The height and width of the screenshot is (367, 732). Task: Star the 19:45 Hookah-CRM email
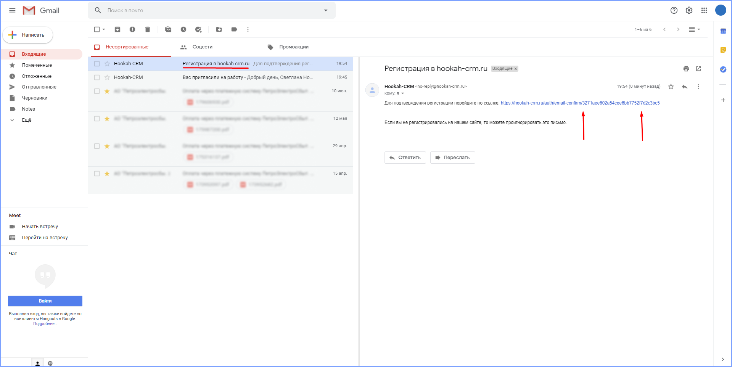pos(107,77)
